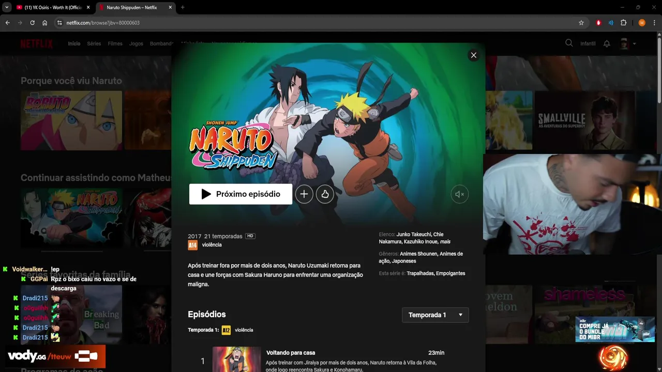This screenshot has height=372, width=662.
Task: Bookmark this page with star icon
Action: point(581,23)
